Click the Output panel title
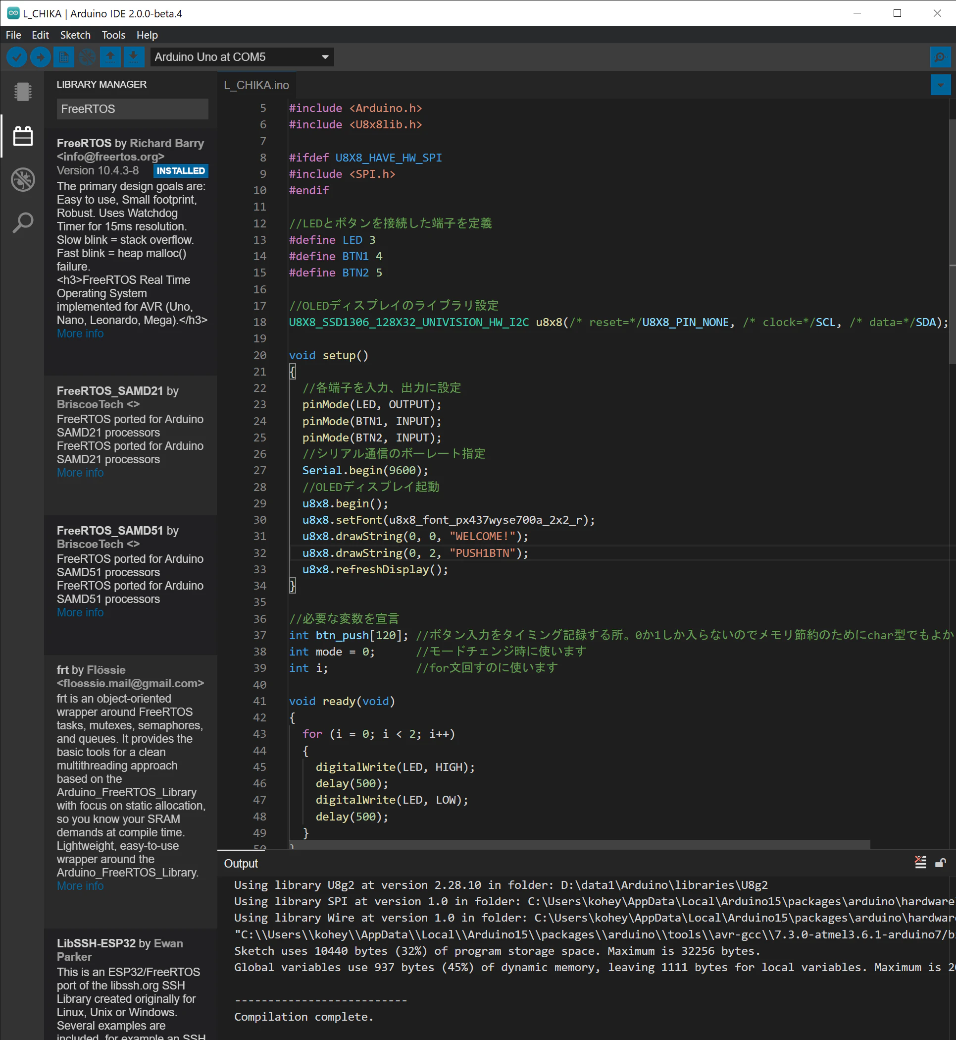 point(241,864)
